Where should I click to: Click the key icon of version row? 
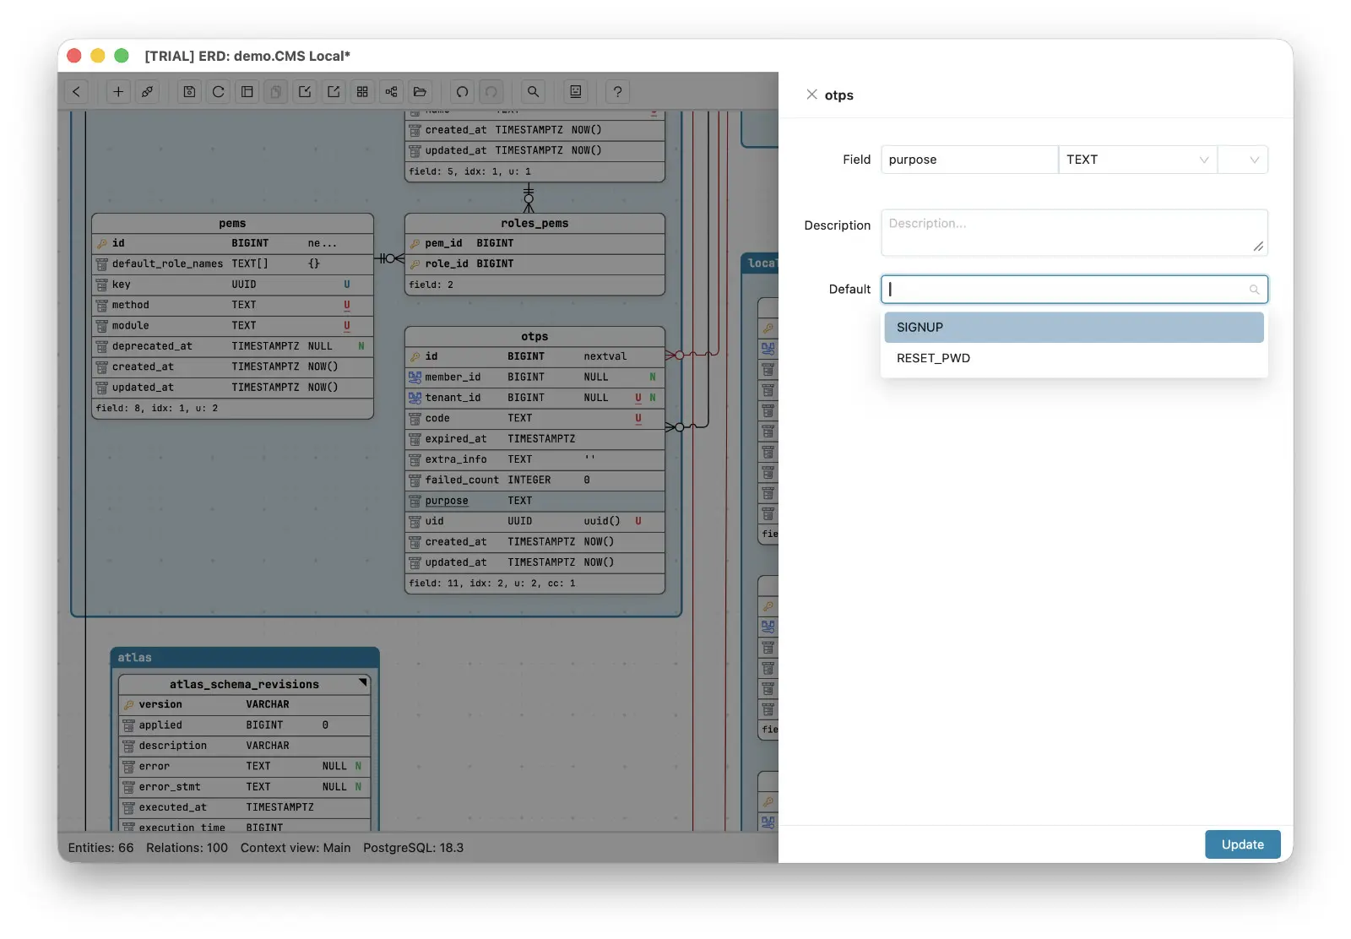[x=128, y=704]
